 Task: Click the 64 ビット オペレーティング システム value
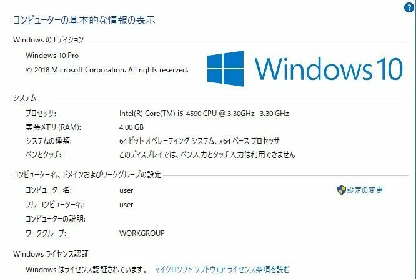[x=199, y=141]
